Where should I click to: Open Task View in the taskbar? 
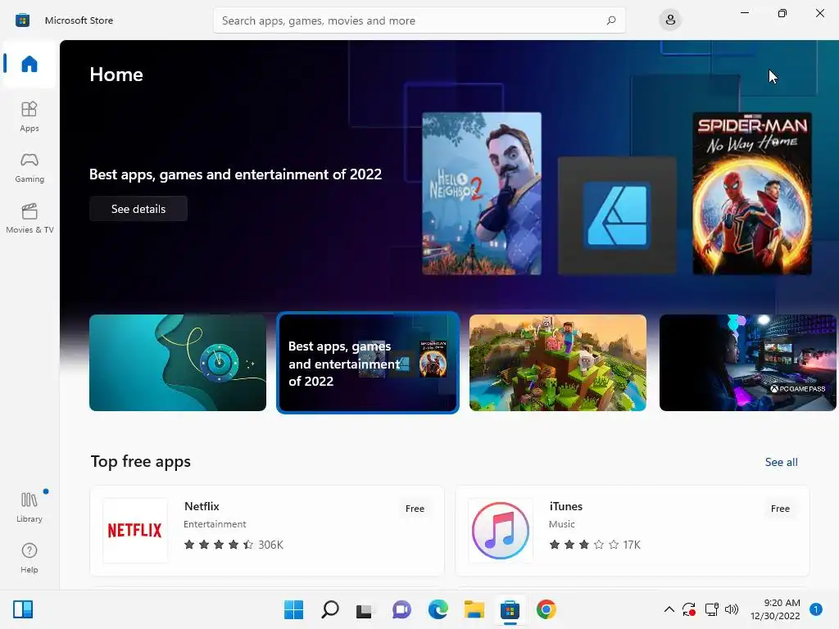pos(365,609)
